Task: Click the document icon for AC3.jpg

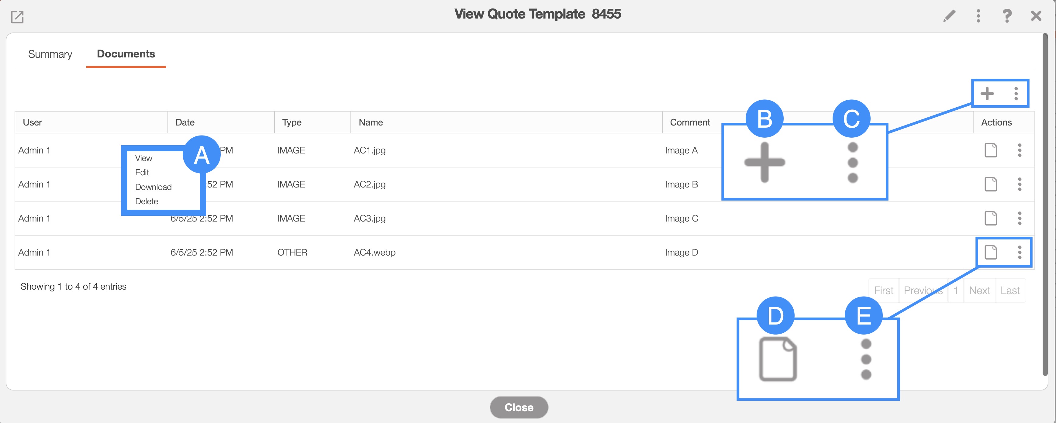Action: tap(990, 218)
